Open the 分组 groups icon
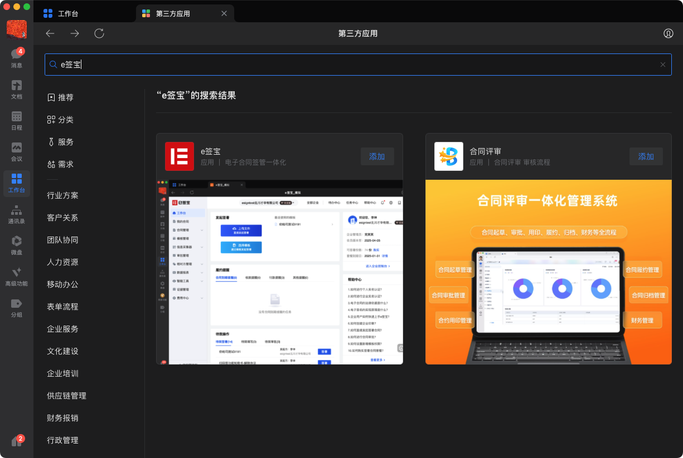The image size is (683, 458). (x=17, y=307)
